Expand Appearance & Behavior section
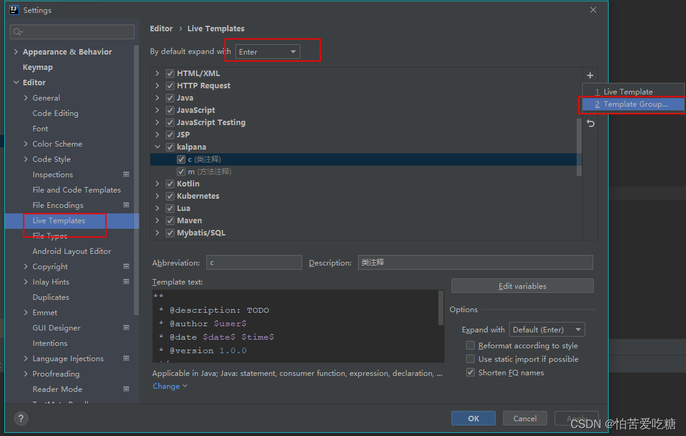 click(16, 52)
